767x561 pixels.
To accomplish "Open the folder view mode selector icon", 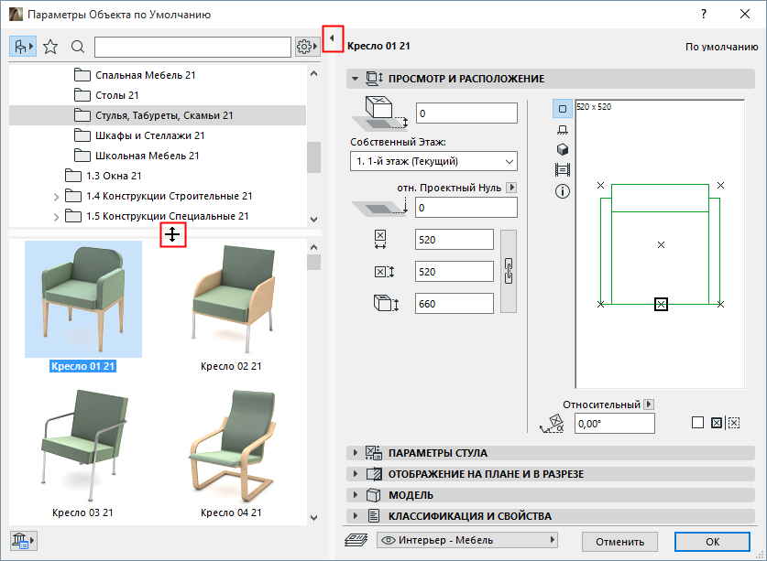I will tap(23, 47).
